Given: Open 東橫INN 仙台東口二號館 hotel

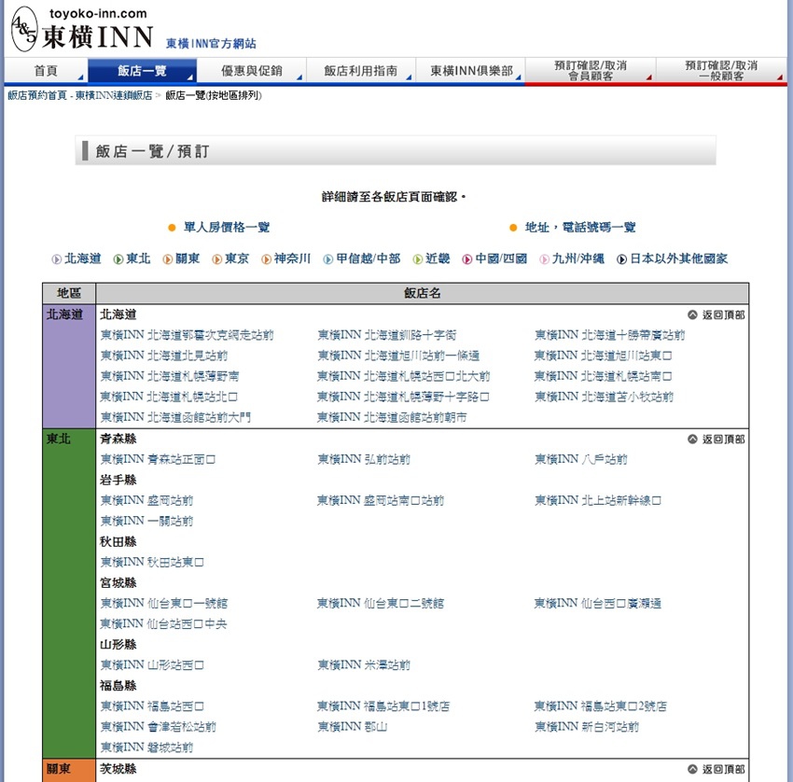Looking at the screenshot, I should [381, 603].
